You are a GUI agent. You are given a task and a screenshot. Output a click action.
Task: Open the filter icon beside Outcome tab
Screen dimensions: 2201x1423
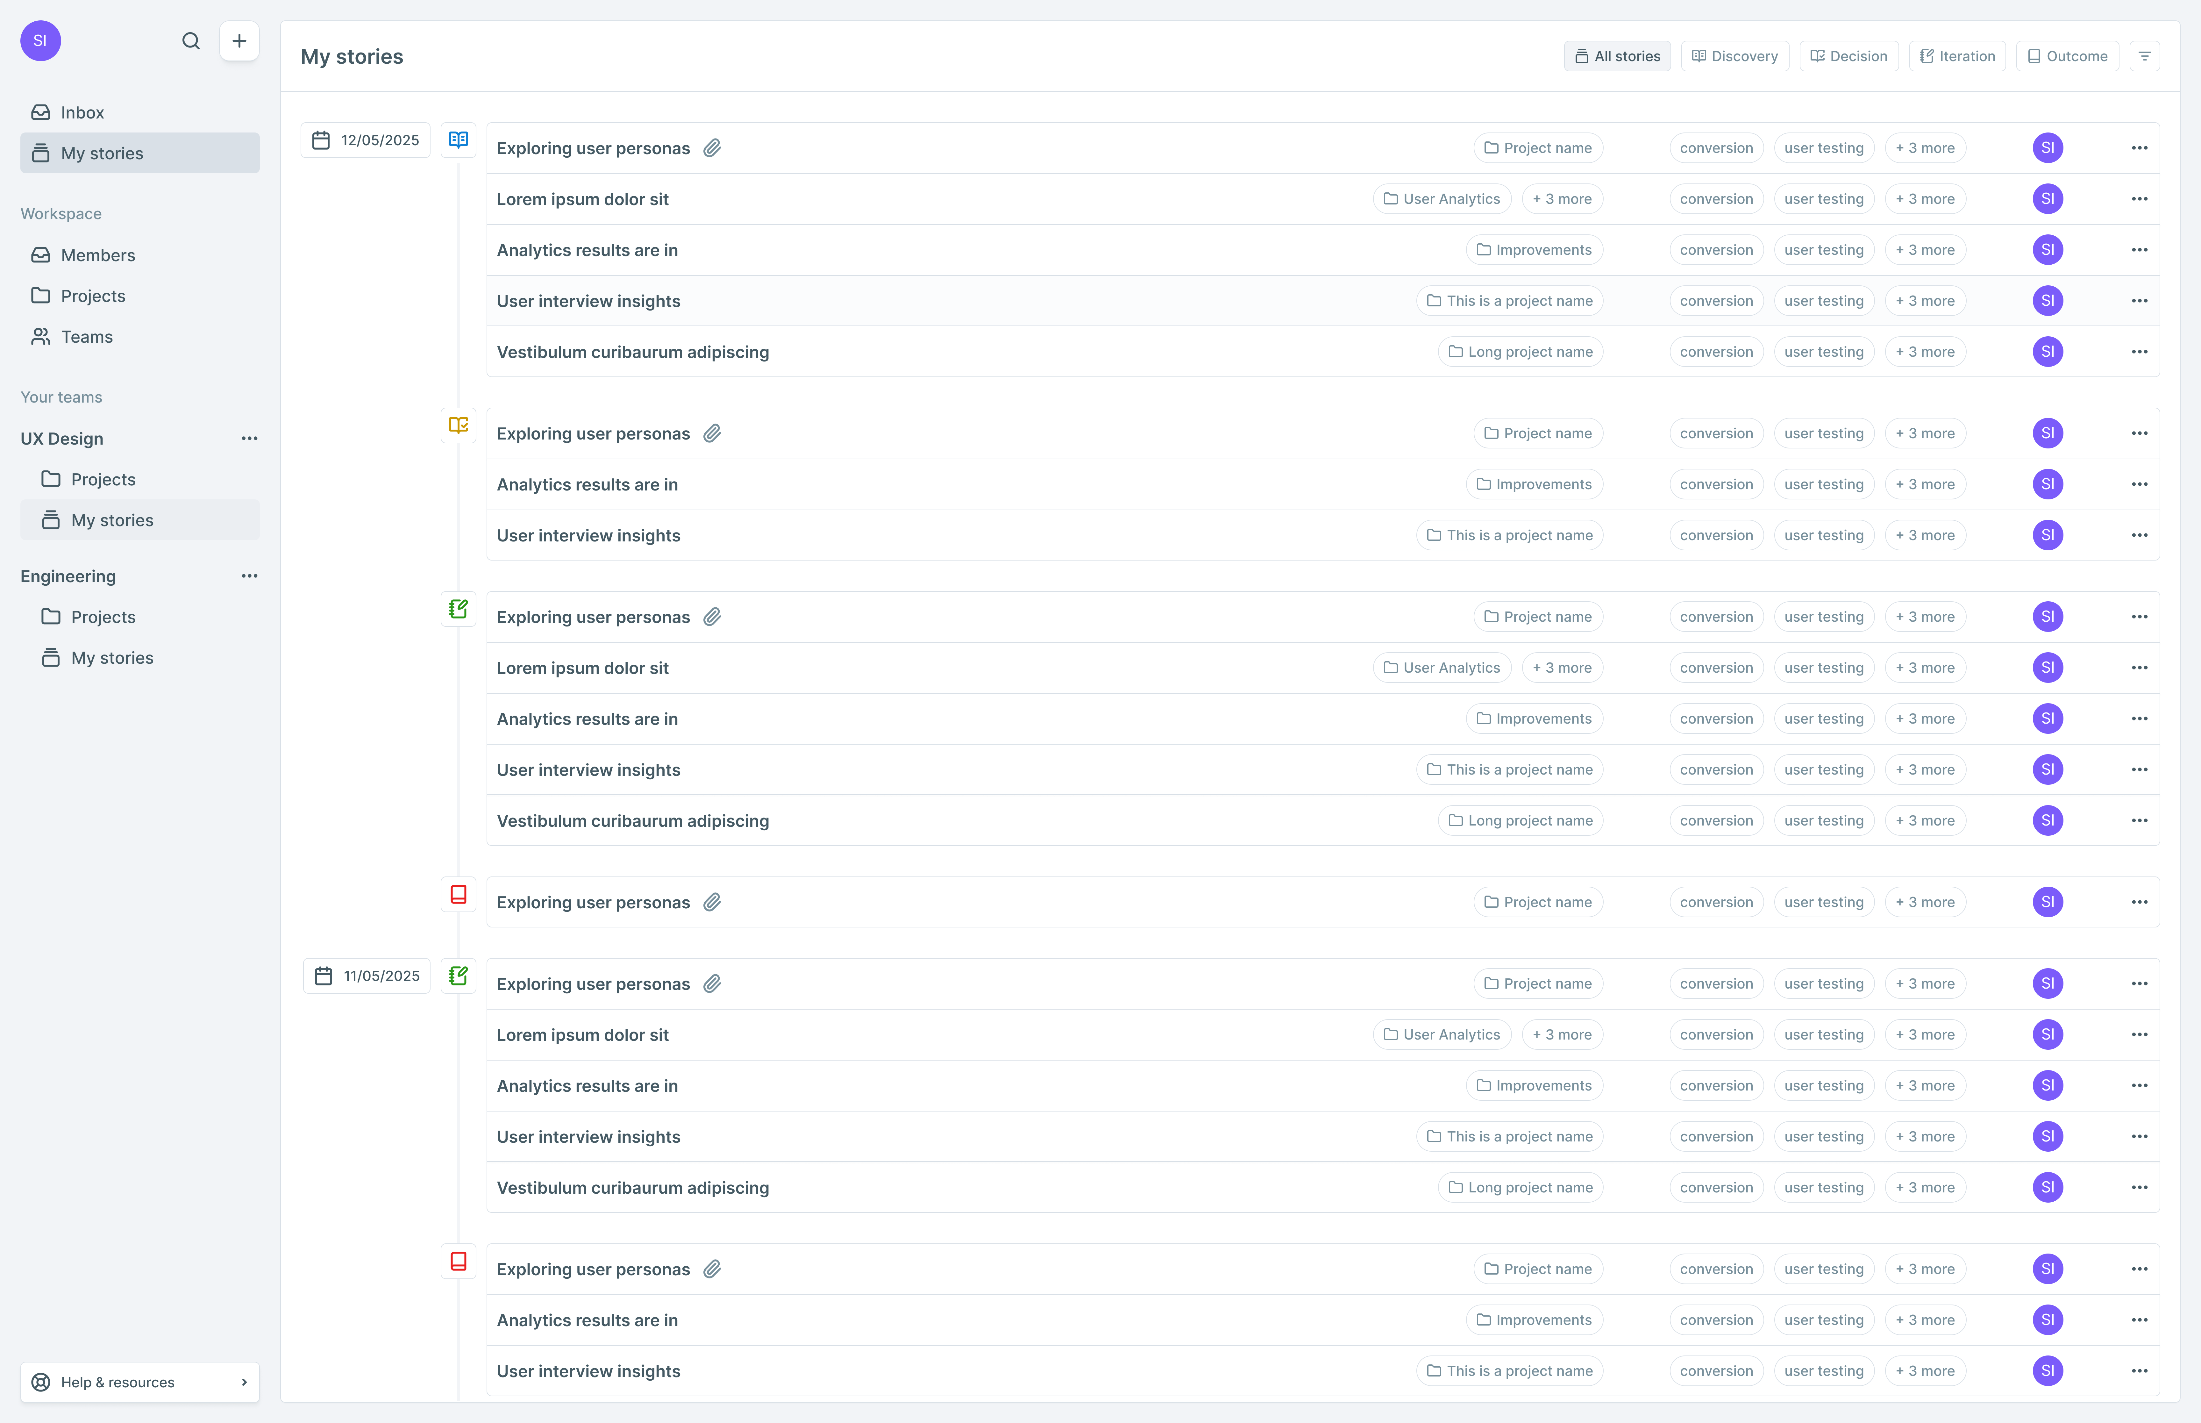pos(2145,56)
